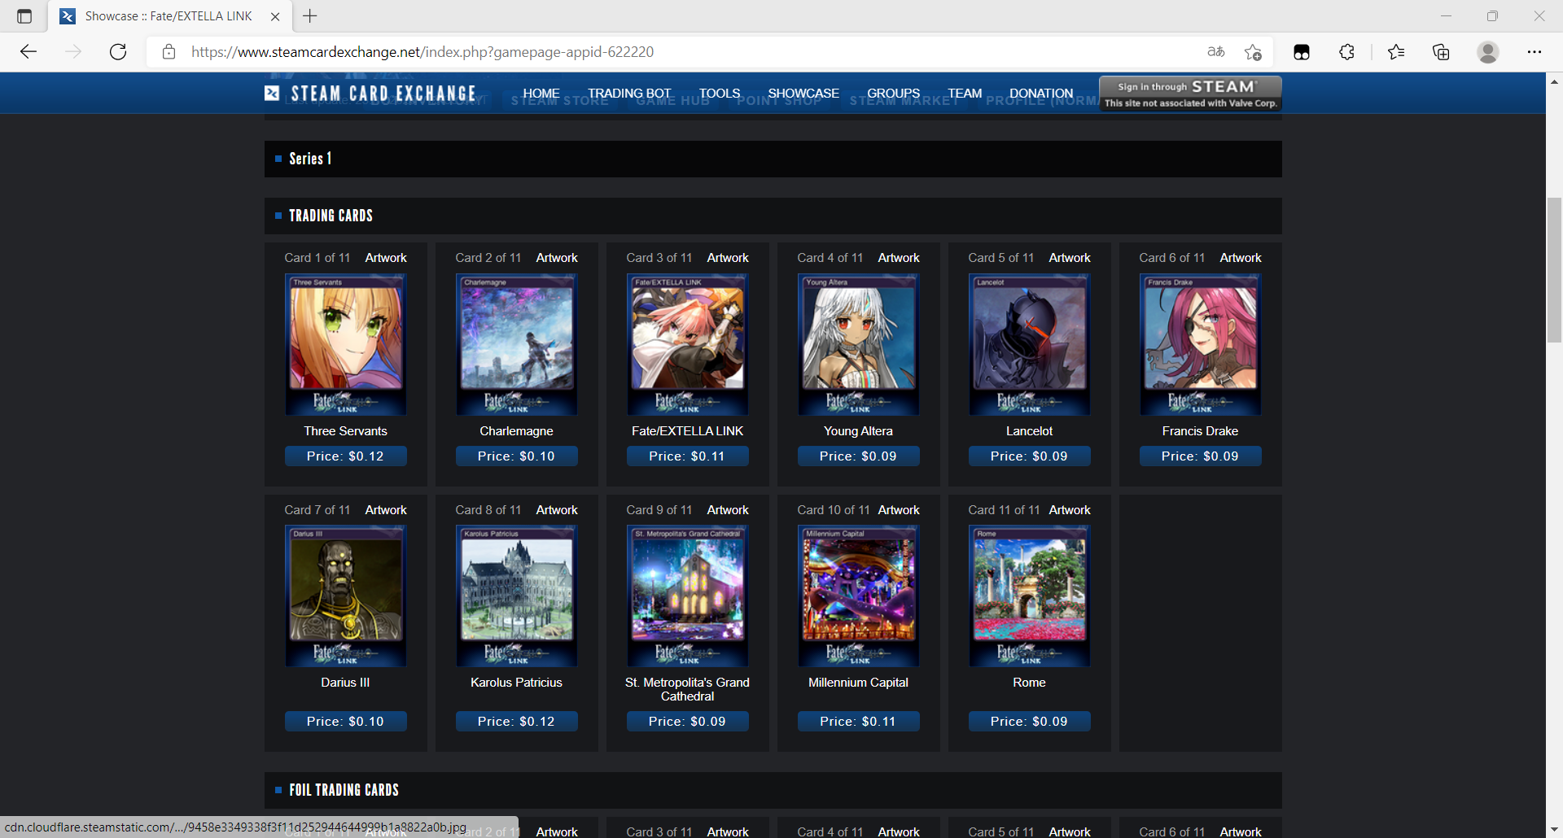
Task: Open the TEAM menu item
Action: click(965, 94)
